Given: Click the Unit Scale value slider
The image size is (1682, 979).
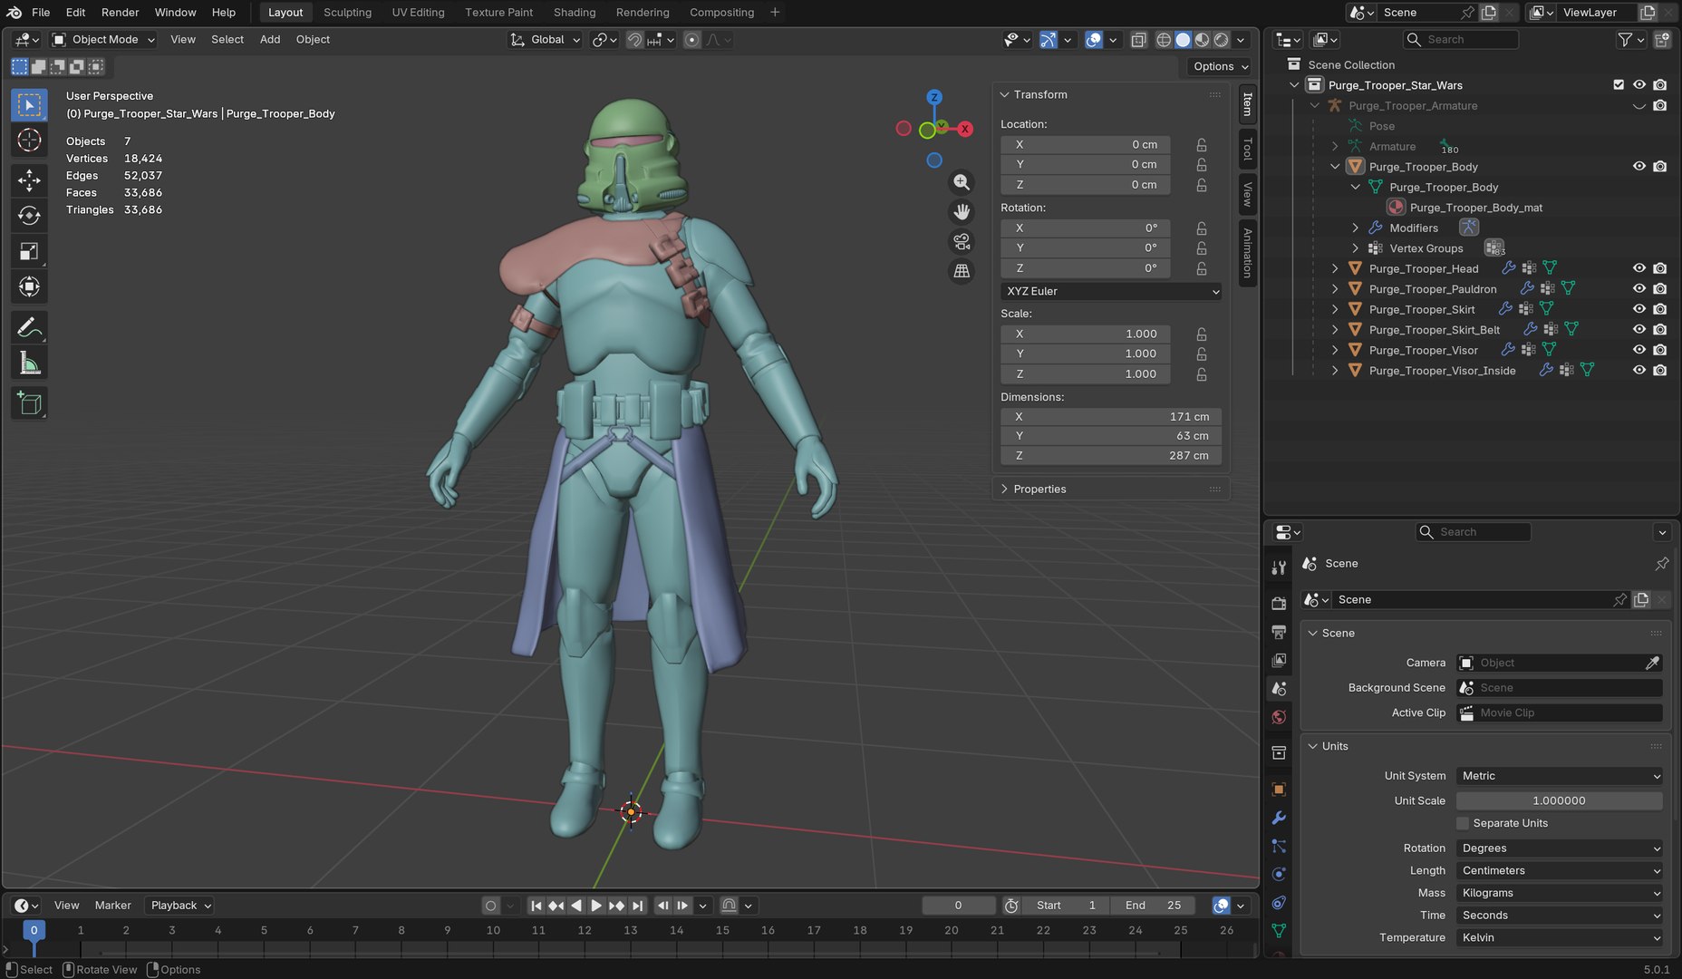Looking at the screenshot, I should point(1560,800).
